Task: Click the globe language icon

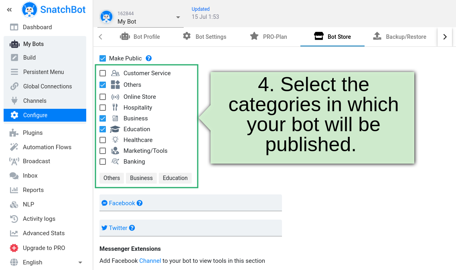Action: (14, 262)
